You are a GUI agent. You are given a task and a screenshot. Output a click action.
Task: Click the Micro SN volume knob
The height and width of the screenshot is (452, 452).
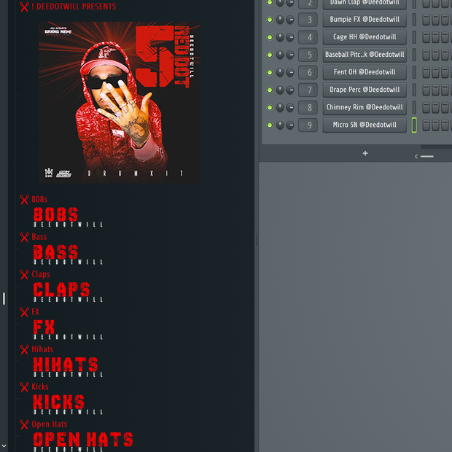pos(290,125)
